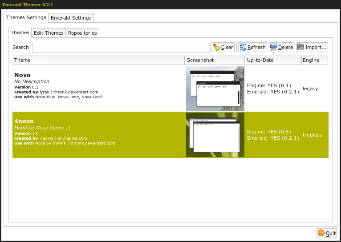Click the folder icon on Import
341x242 pixels.
click(x=301, y=47)
